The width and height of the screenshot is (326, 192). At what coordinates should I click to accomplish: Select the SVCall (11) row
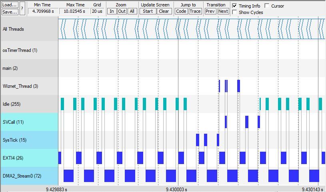pos(29,122)
